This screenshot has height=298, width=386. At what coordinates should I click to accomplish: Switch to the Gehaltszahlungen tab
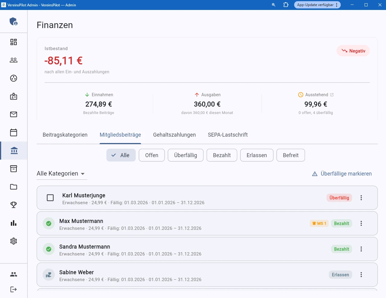174,135
